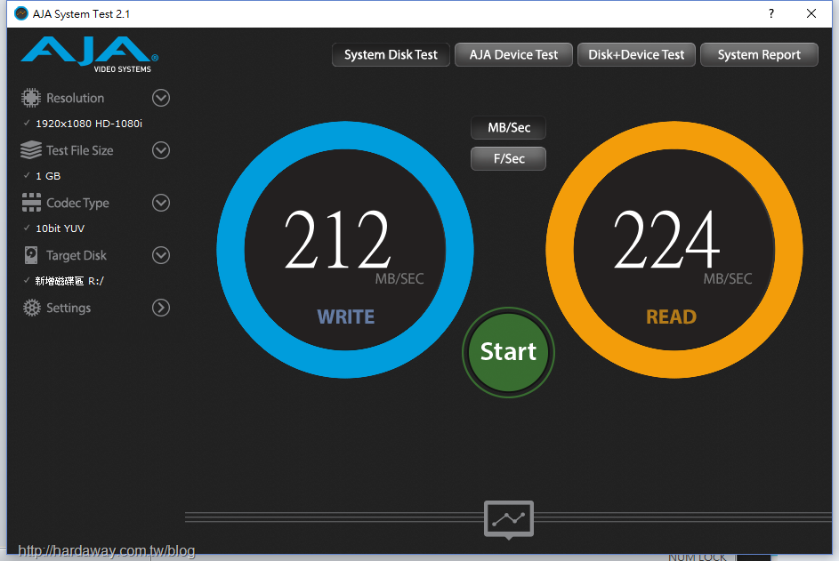This screenshot has width=839, height=561.
Task: Expand the Codec Type dropdown arrow
Action: point(161,203)
